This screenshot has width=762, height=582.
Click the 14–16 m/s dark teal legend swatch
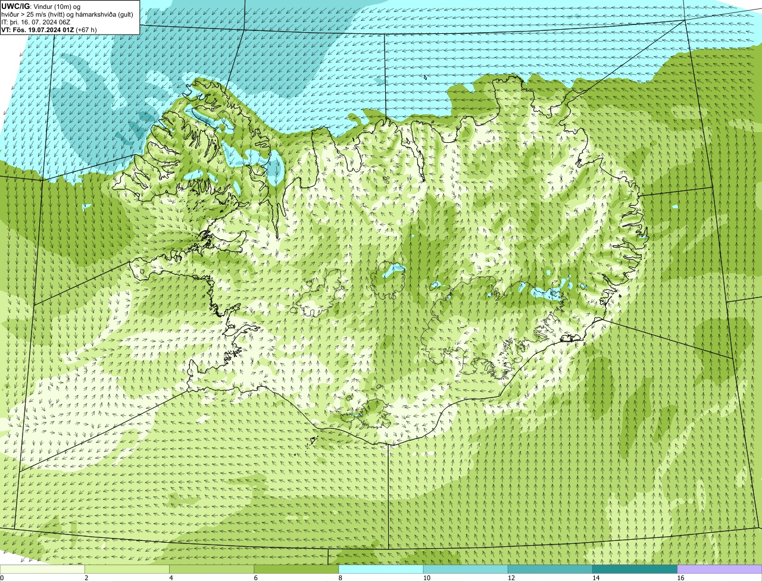[x=635, y=569]
